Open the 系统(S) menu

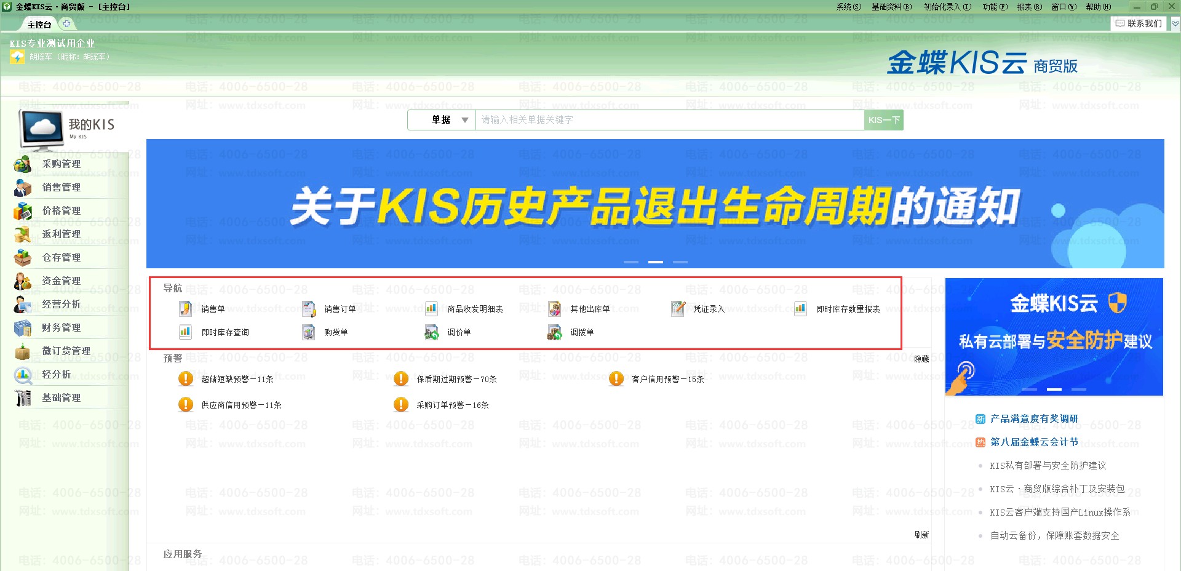pos(848,7)
